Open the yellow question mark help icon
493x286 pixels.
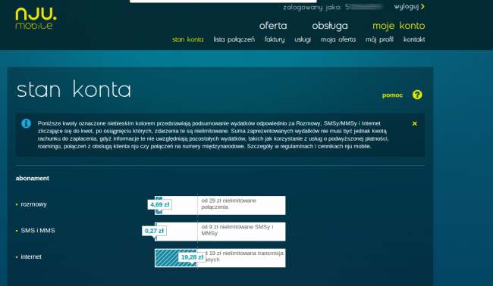coord(417,95)
